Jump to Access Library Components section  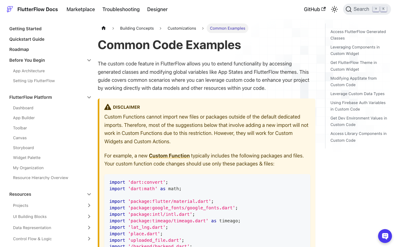[x=359, y=137]
